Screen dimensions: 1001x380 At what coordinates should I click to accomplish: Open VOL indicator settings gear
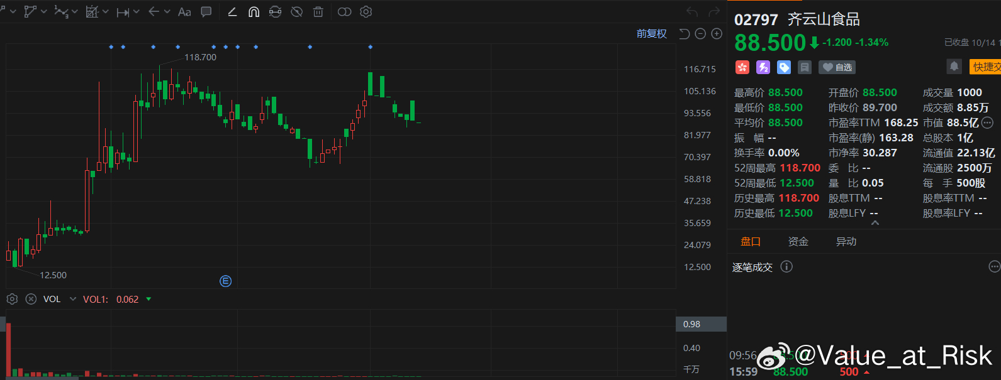(11, 299)
